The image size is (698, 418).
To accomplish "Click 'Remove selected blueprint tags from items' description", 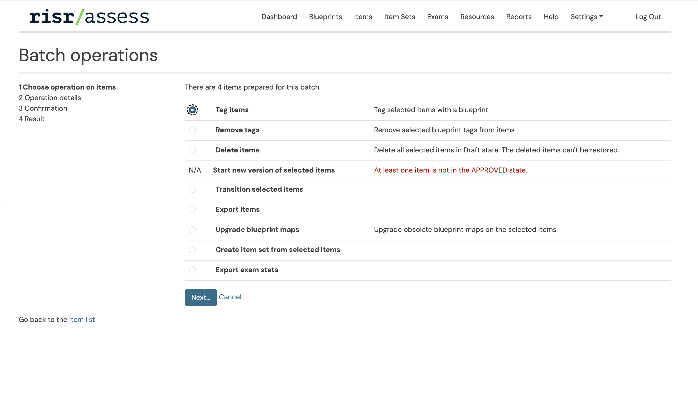I will (444, 130).
